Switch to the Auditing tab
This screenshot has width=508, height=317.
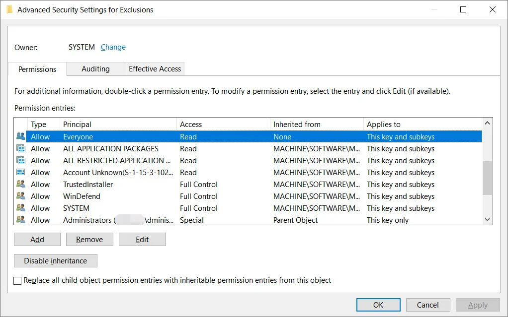95,69
